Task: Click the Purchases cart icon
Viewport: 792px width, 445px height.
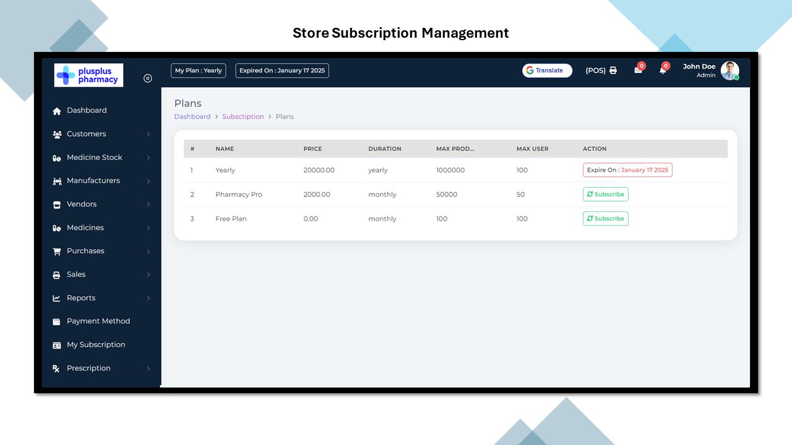Action: [57, 252]
